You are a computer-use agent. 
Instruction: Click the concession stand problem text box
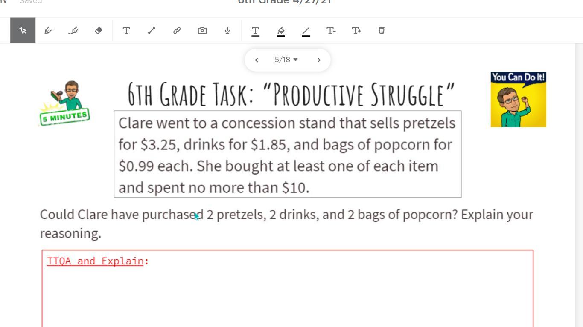[x=287, y=154]
